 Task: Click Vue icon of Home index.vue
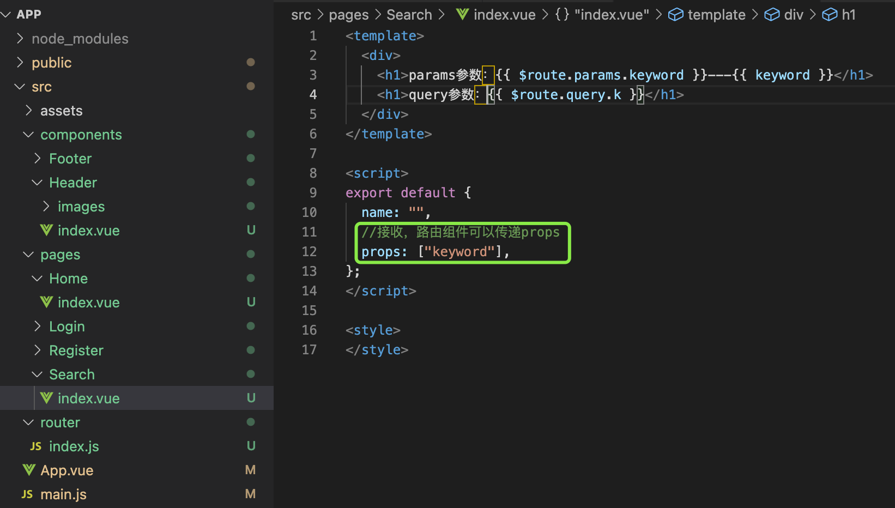47,303
